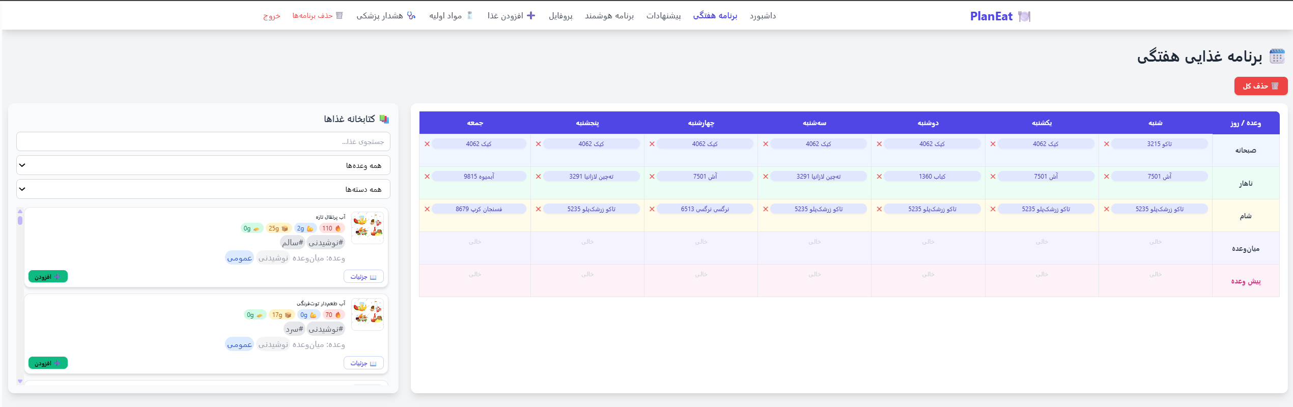Image resolution: width=1293 pixels, height=407 pixels.
Task: Open the all-meals filter dropdown
Action: click(203, 165)
